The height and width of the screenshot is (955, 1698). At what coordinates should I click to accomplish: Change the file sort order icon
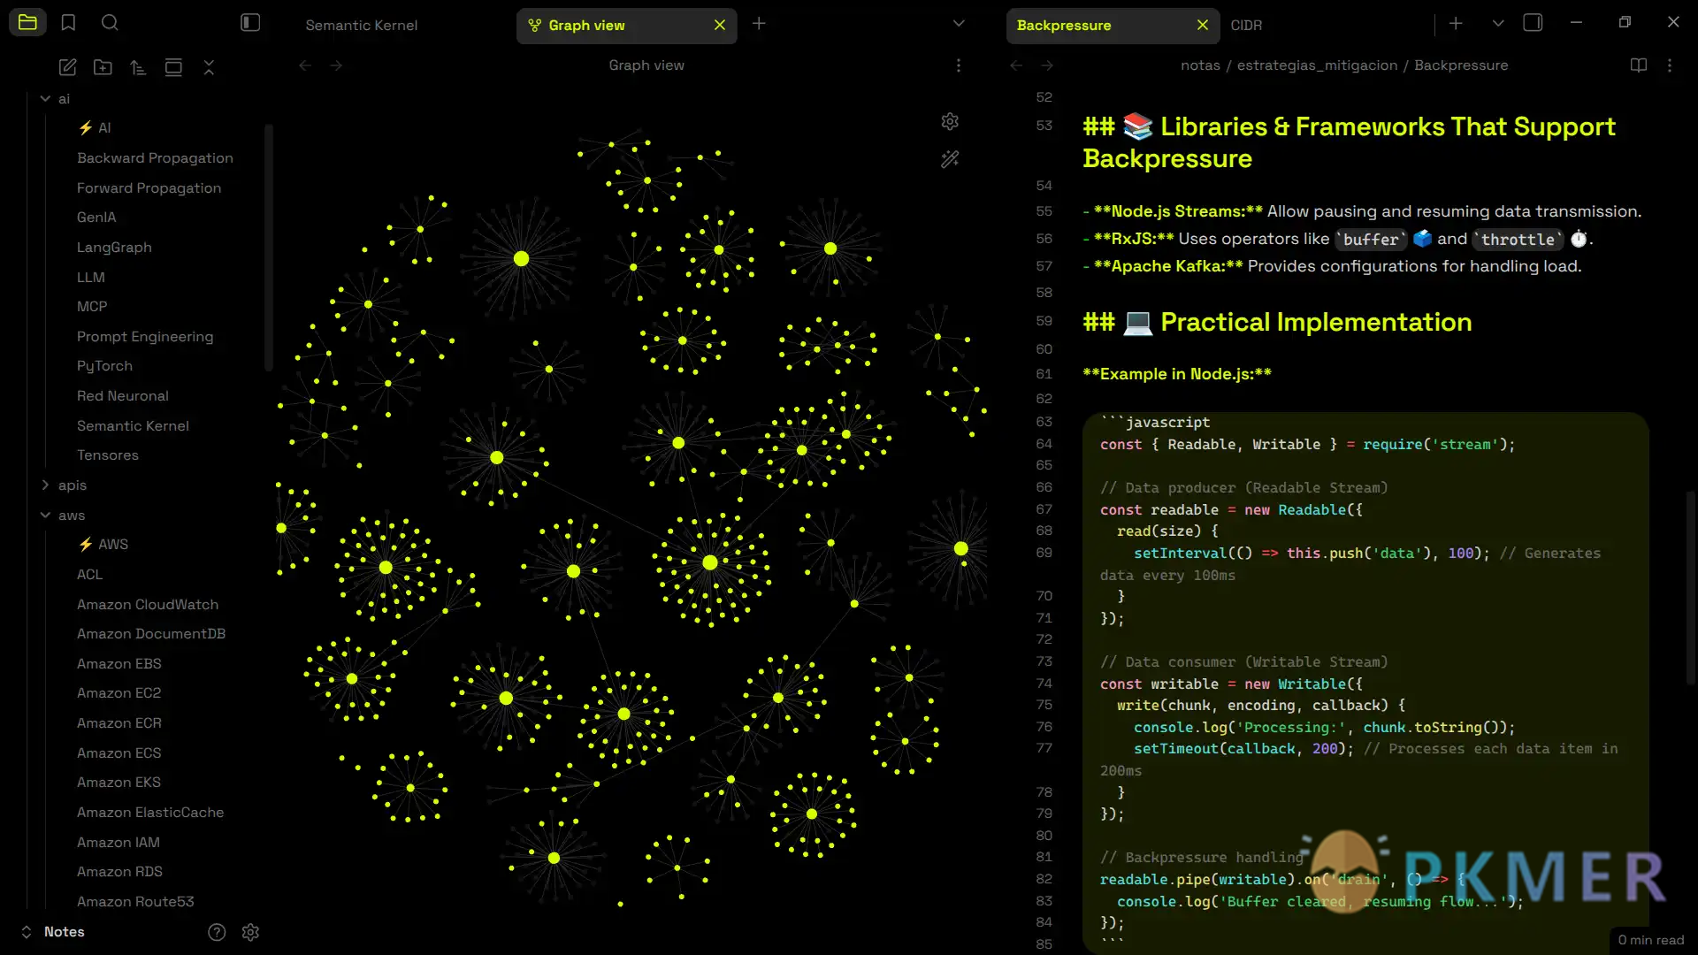[x=138, y=67]
